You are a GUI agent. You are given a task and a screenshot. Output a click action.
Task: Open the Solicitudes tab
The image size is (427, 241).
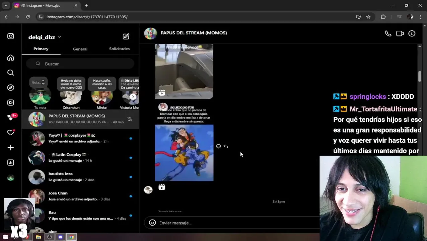(x=119, y=49)
